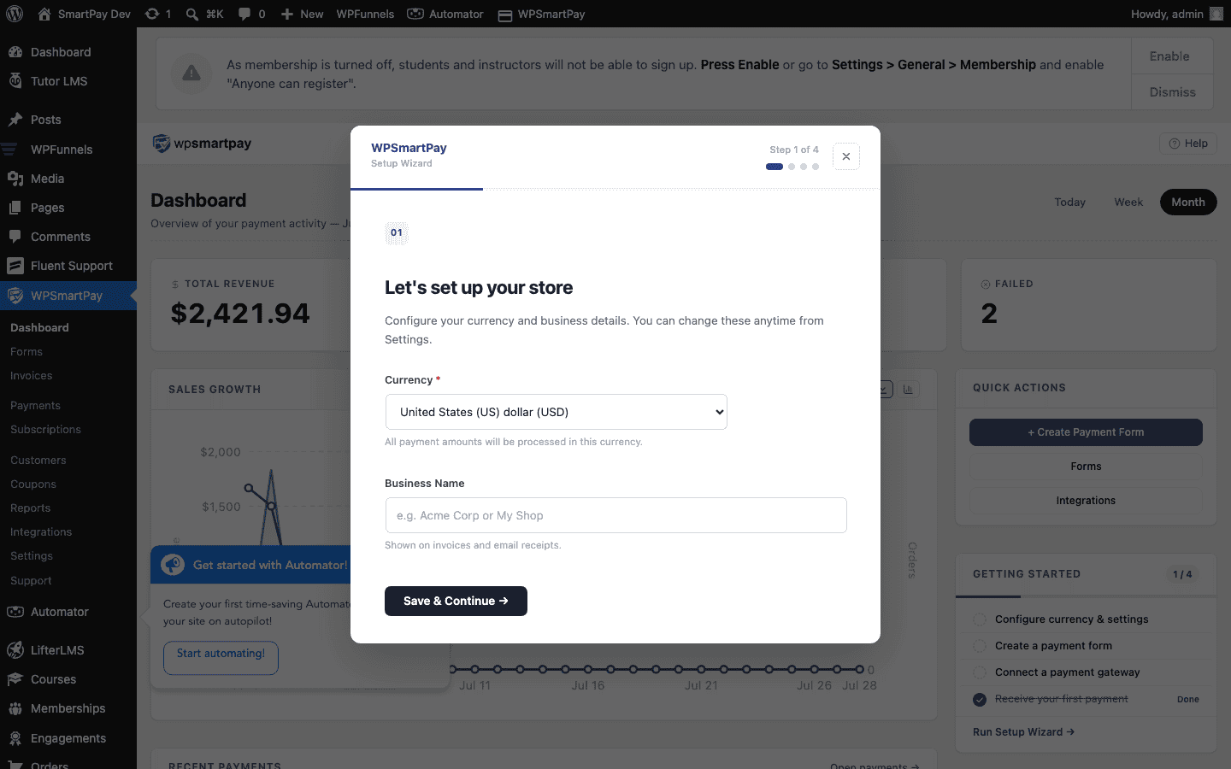Toggle Create a payment form checklist circle

(980, 646)
